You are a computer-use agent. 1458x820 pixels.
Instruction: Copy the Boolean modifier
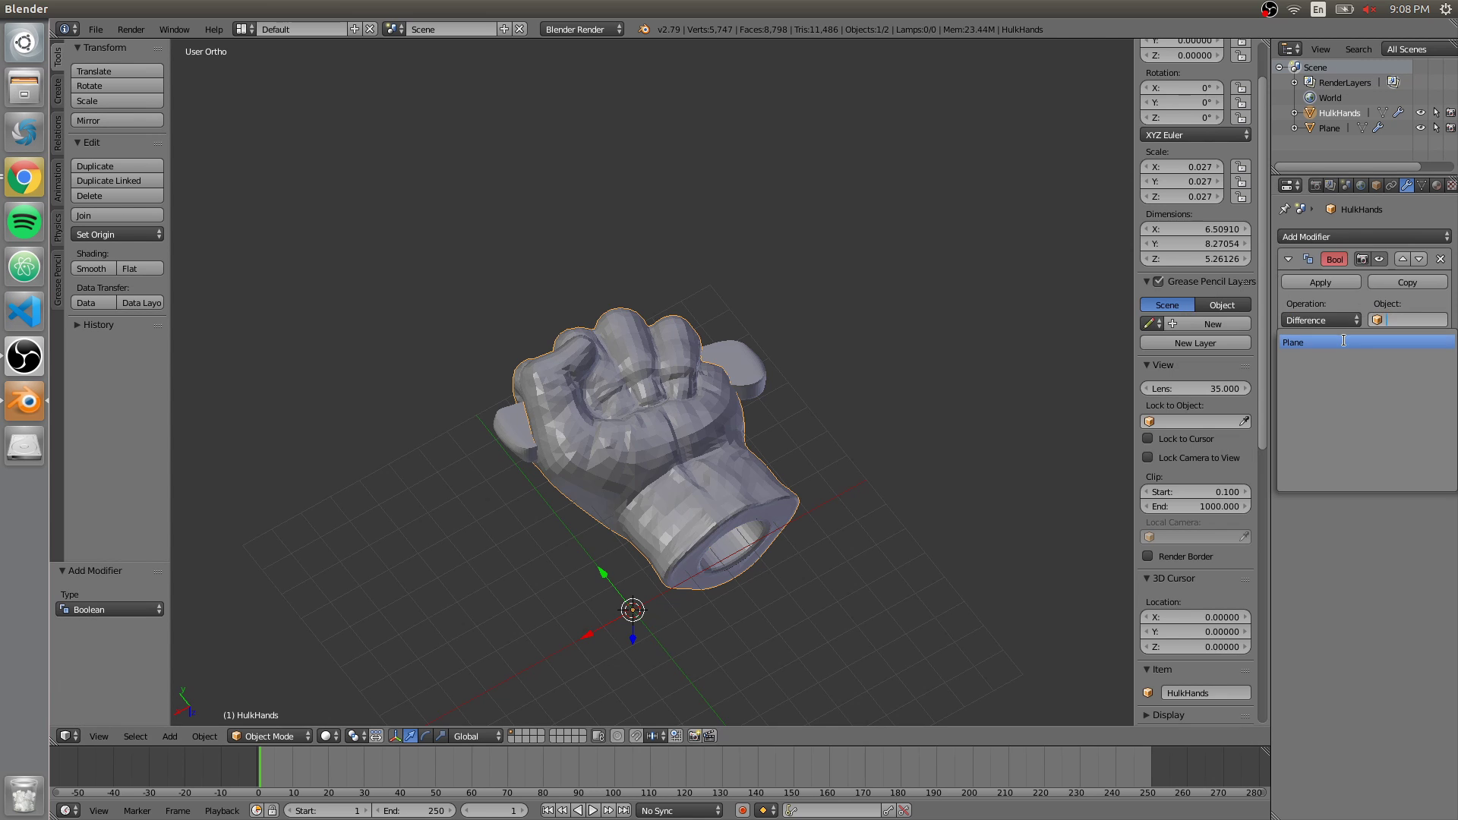pos(1407,282)
